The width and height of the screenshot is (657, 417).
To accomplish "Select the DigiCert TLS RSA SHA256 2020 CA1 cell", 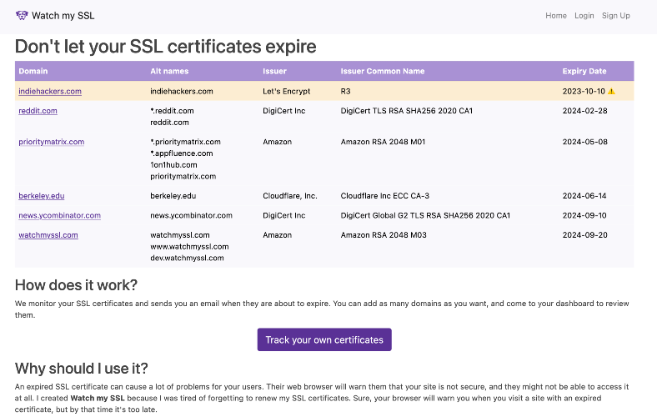I will tap(406, 111).
